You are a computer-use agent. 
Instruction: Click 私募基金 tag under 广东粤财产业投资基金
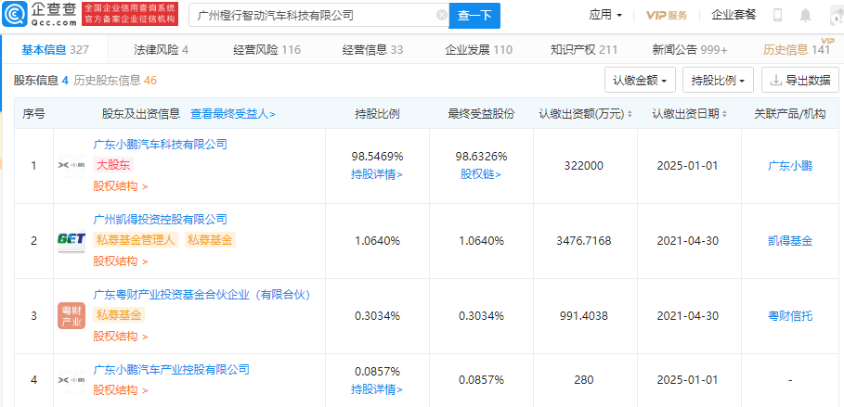pyautogui.click(x=119, y=315)
